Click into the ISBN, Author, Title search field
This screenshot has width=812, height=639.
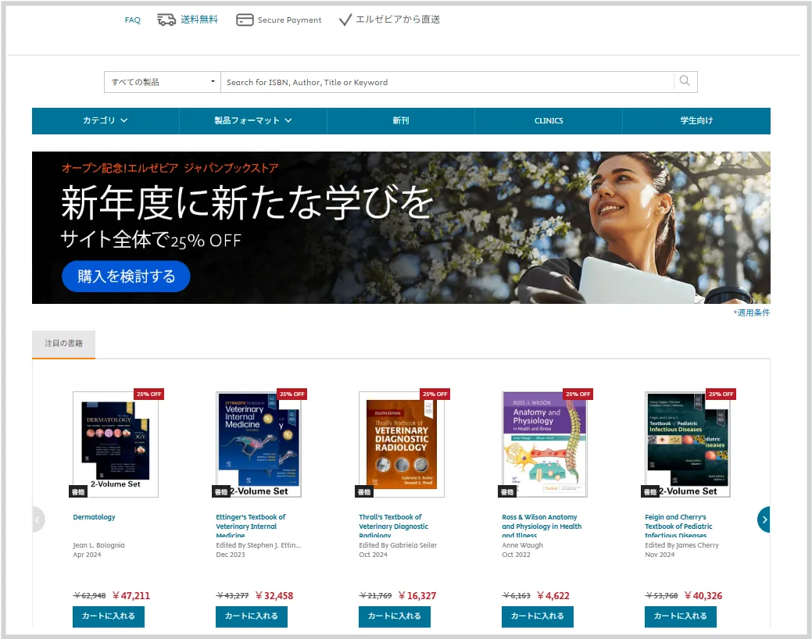445,82
